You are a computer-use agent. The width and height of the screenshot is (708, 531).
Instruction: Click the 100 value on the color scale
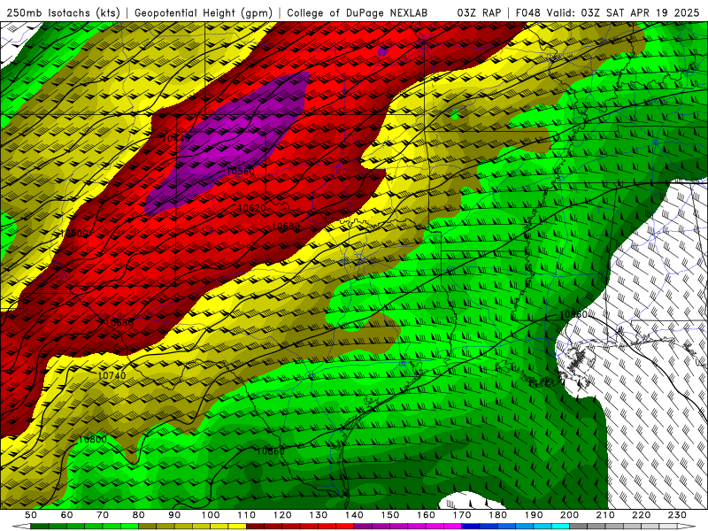[x=211, y=515]
